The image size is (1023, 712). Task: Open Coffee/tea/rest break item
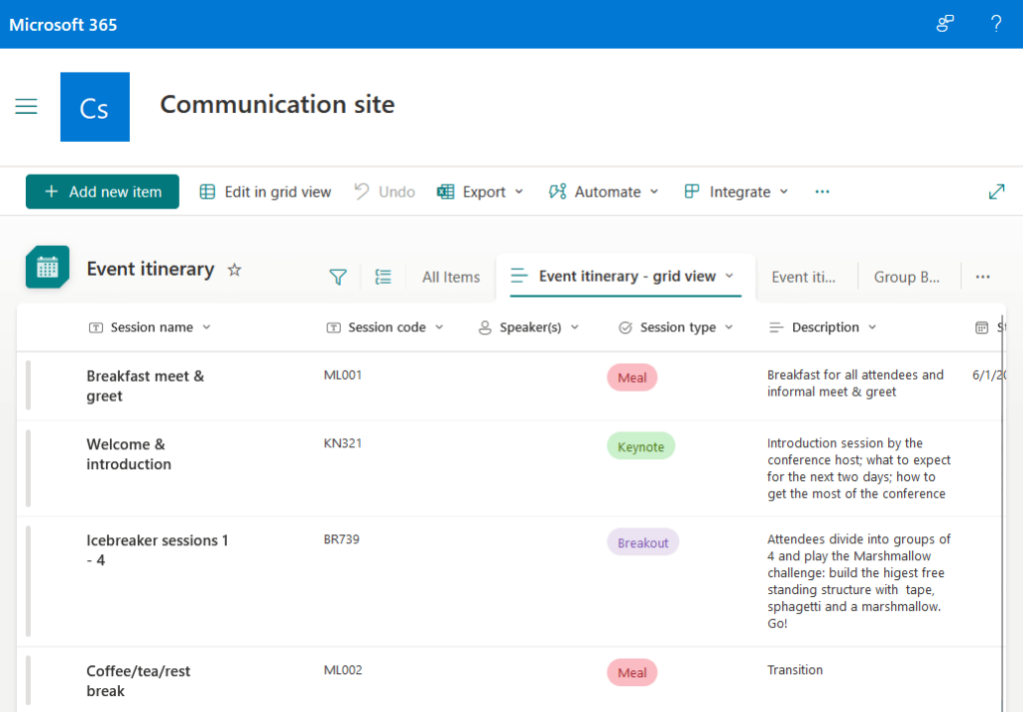[138, 681]
